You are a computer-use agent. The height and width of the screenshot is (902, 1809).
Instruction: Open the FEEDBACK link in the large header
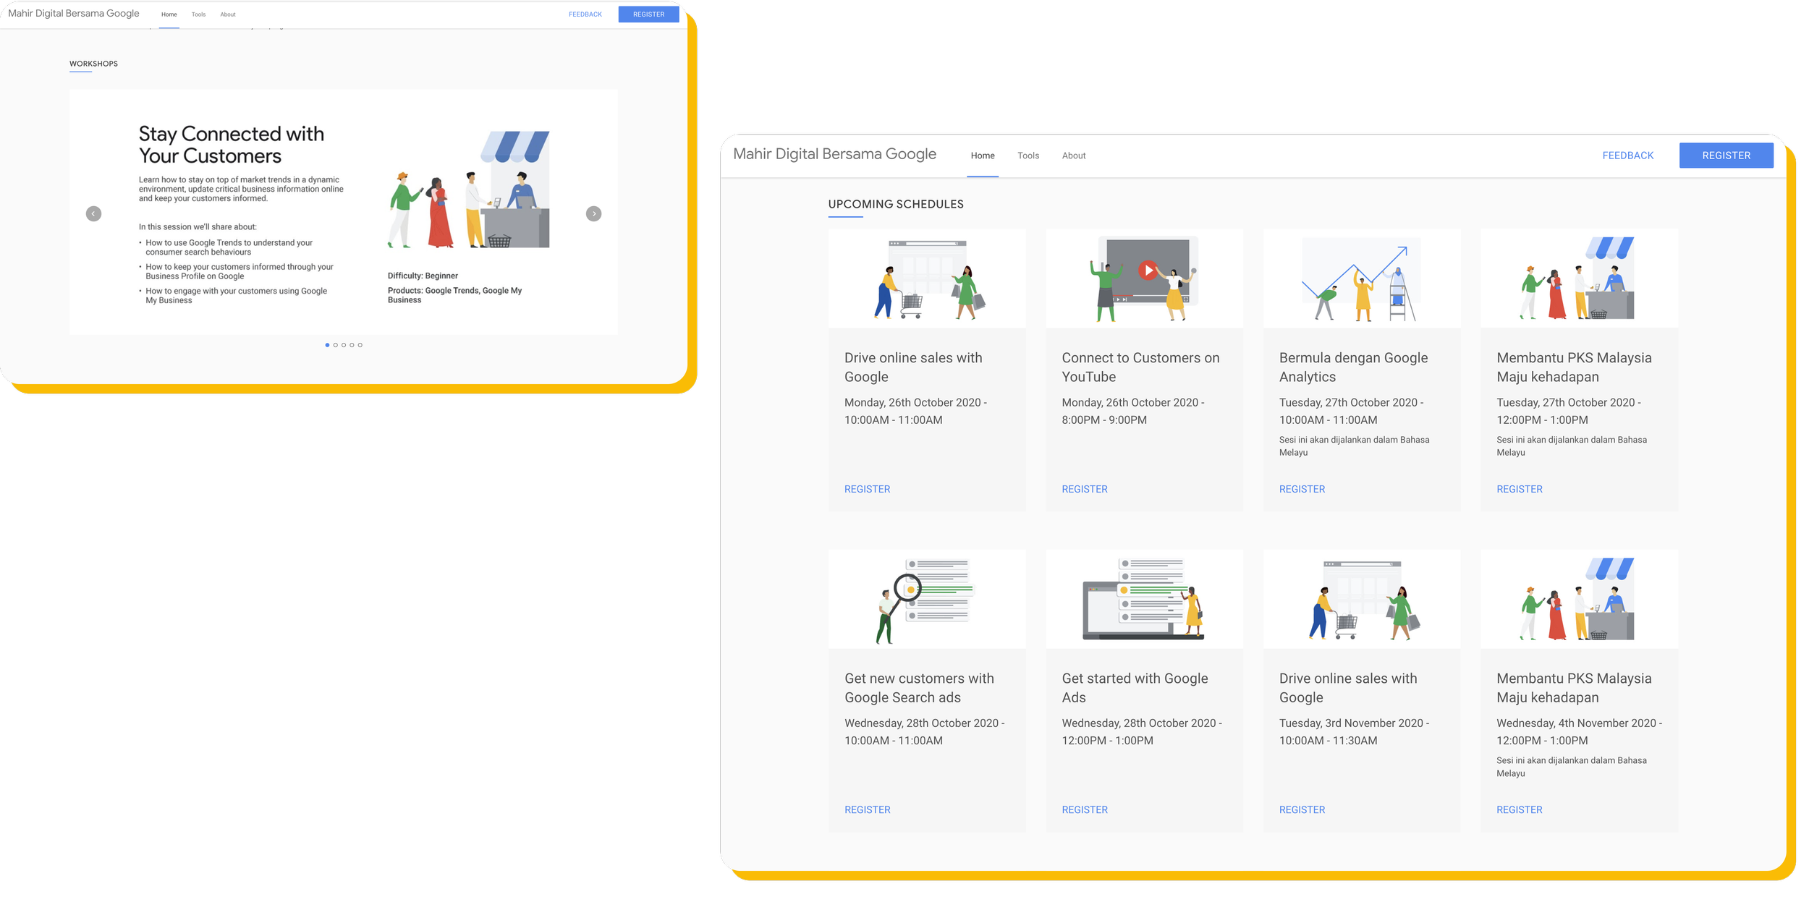[x=1627, y=156]
